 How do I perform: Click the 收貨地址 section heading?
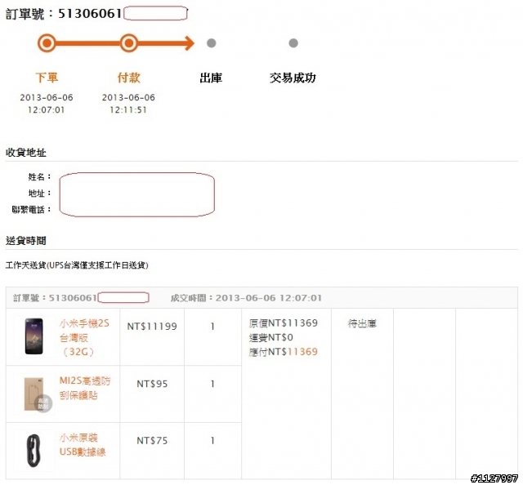pos(26,153)
